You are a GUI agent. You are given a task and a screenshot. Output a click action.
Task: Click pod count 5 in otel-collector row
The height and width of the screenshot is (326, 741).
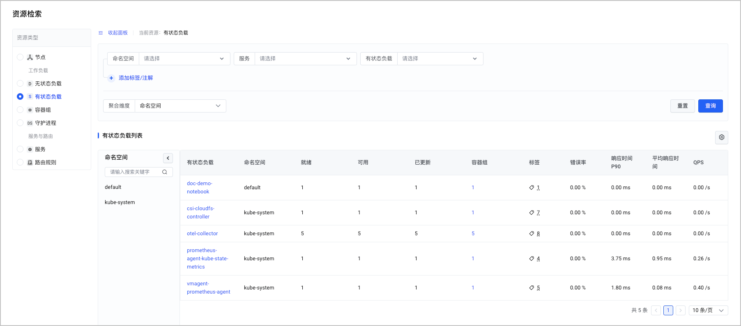[x=473, y=234]
